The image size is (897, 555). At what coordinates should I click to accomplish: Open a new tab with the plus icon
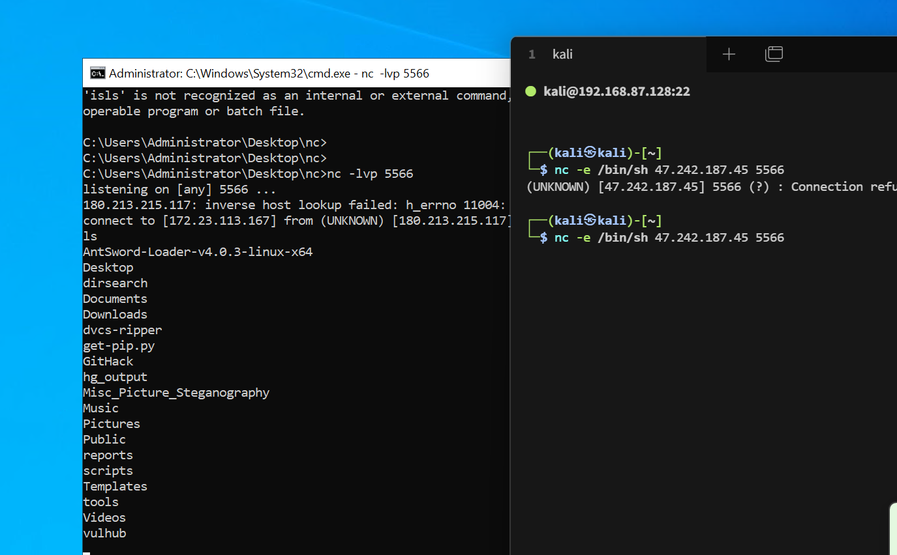pyautogui.click(x=729, y=54)
